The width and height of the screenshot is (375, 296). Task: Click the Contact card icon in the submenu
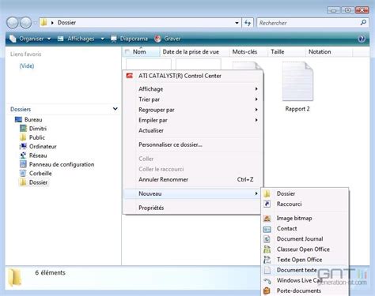coord(267,229)
